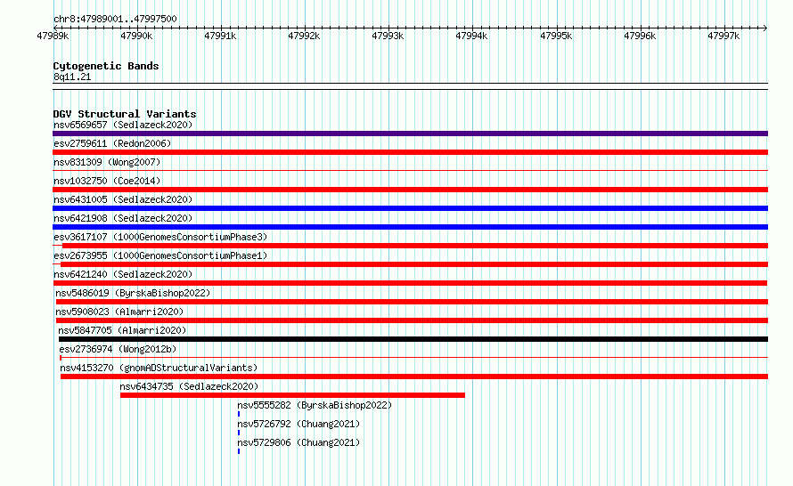Image resolution: width=793 pixels, height=486 pixels.
Task: Click the 47996k ruler label
Action: (640, 36)
